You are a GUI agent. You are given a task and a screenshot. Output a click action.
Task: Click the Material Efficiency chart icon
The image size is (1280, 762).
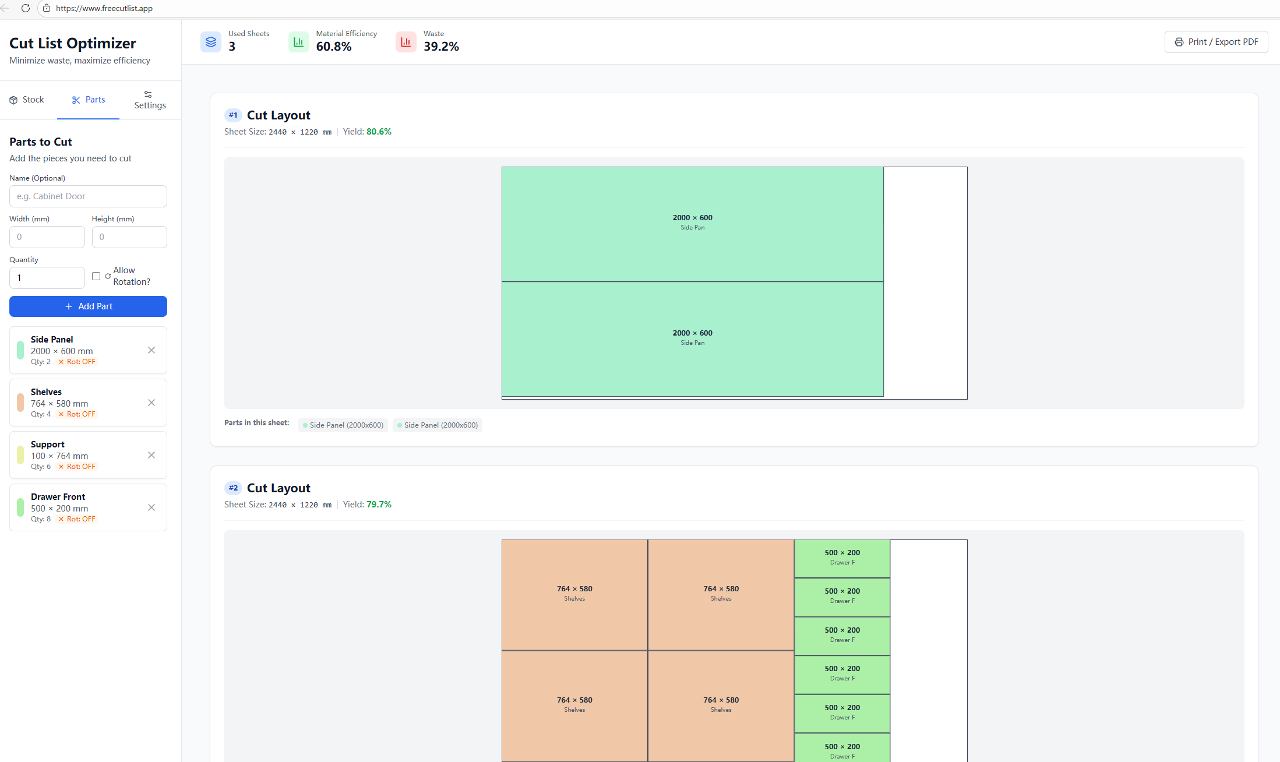pyautogui.click(x=299, y=42)
